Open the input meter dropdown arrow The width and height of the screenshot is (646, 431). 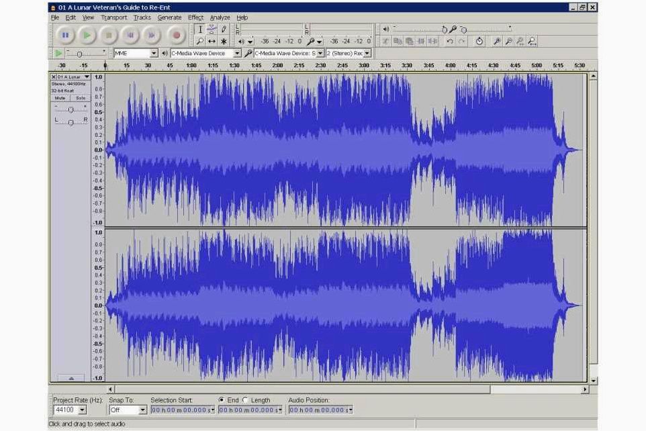(x=319, y=42)
